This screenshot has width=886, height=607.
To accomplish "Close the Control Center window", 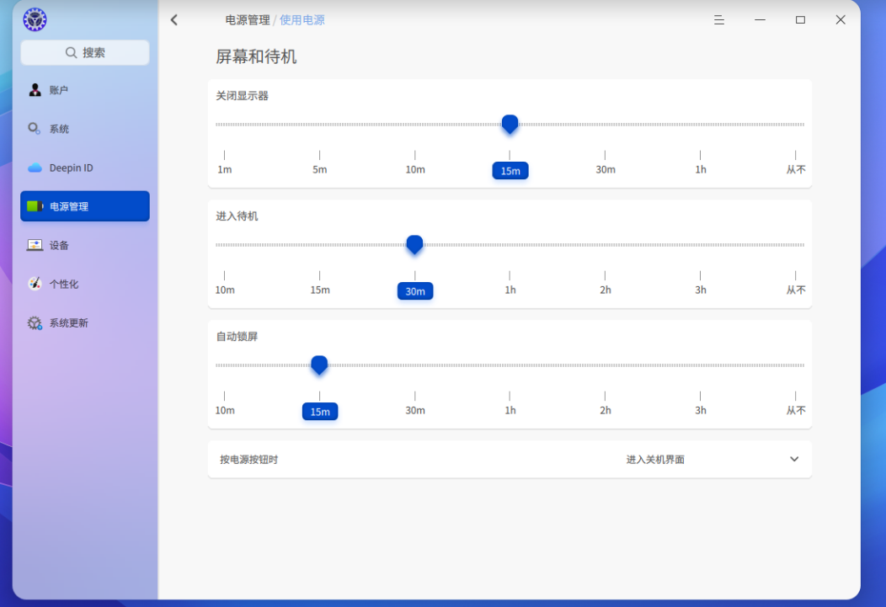I will click(841, 19).
